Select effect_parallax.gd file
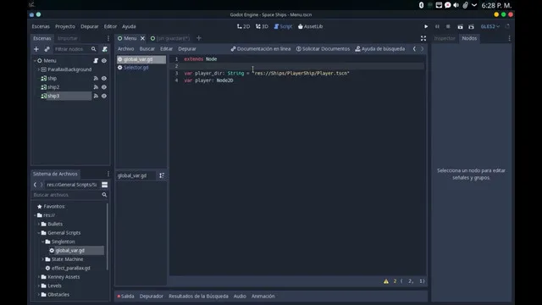Viewport: 542px width, 305px height. click(68, 268)
